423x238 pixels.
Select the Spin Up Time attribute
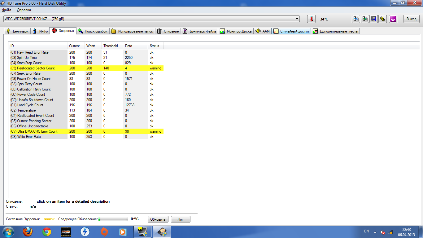(x=86, y=58)
